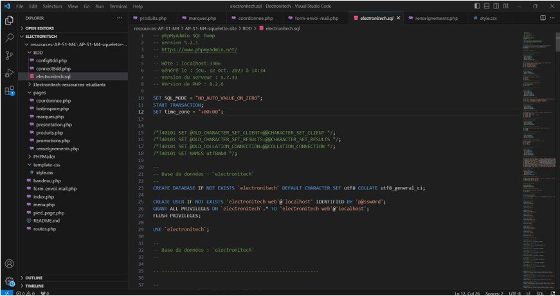Collapse the ELECTRONITECH root folder

73,37
